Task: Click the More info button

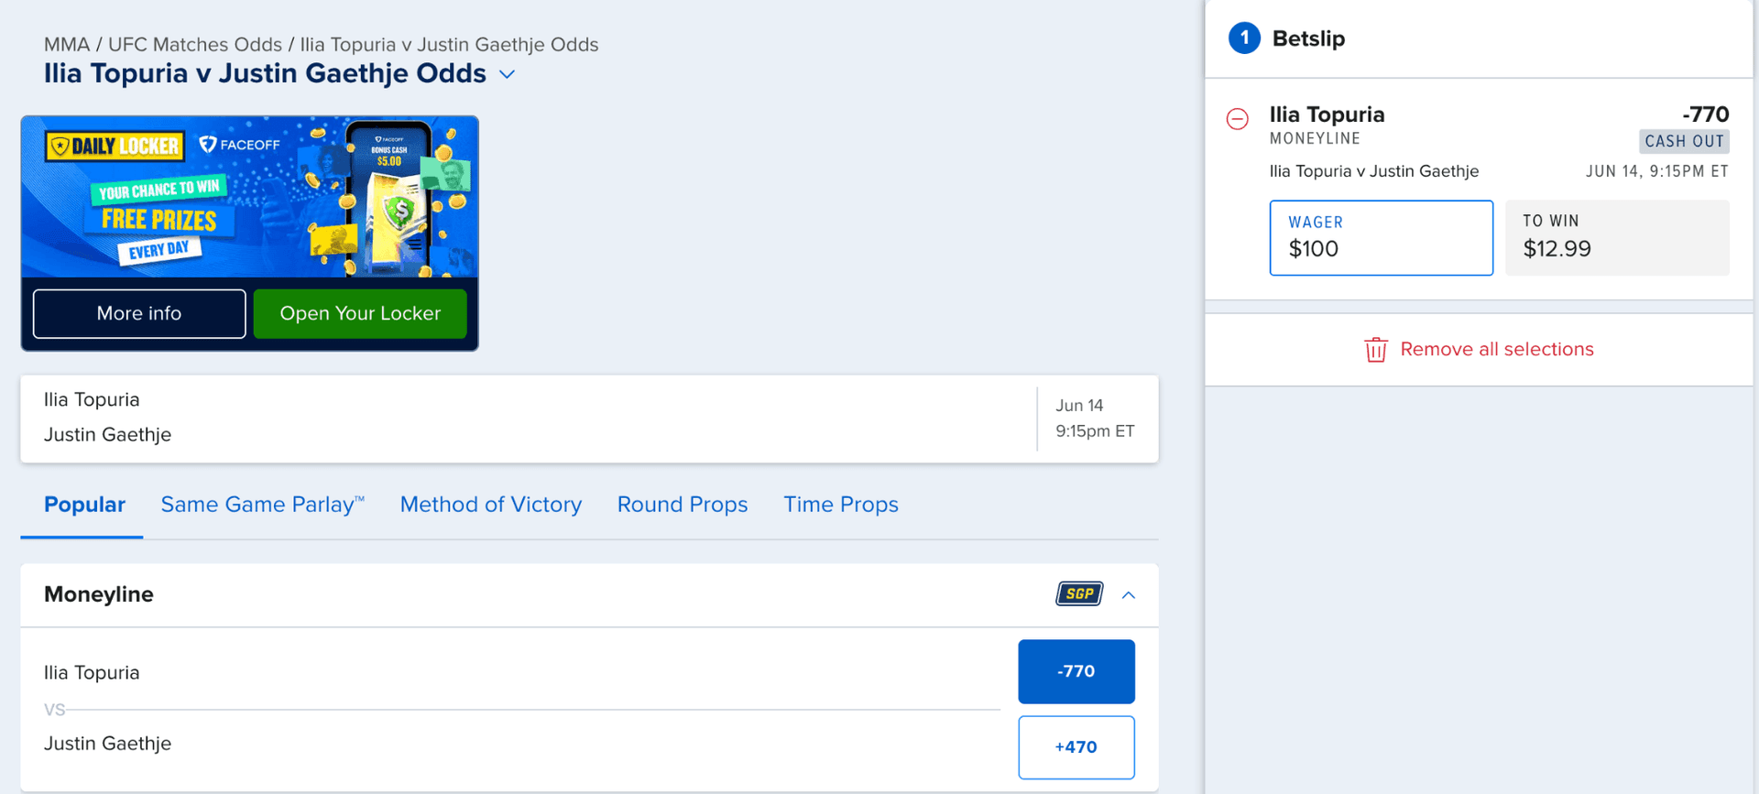Action: (x=139, y=313)
